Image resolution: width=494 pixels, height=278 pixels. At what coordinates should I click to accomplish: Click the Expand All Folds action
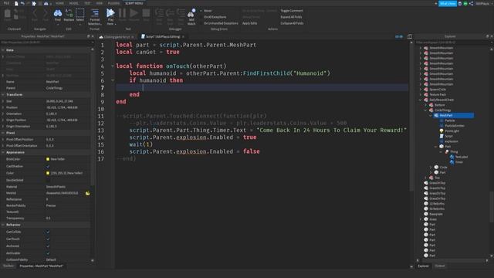tap(291, 17)
